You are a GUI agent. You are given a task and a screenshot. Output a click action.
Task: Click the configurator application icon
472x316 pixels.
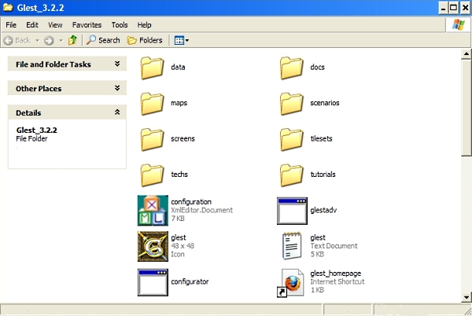pyautogui.click(x=153, y=282)
